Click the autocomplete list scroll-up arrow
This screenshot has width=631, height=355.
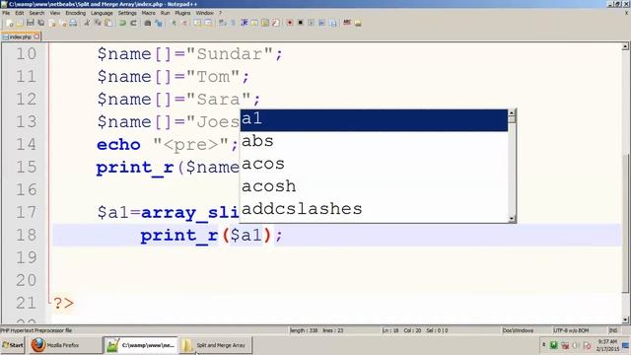click(512, 112)
